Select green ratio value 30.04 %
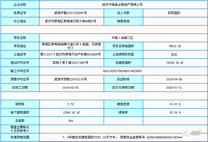Image resolution: width=208 pixels, height=142 pixels. click(x=175, y=112)
